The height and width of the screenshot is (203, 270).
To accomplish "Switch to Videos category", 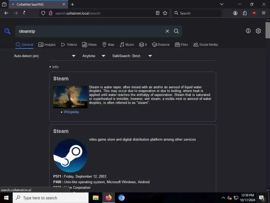I will pos(69,44).
